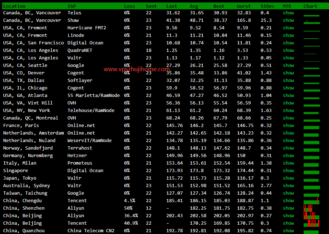
Task: Click the ISP column header
Action: 72,6
